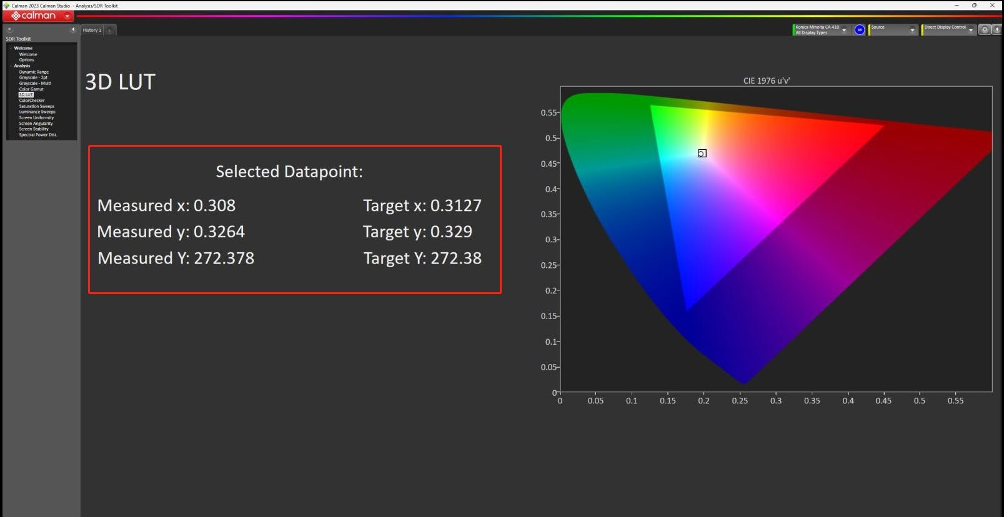Image resolution: width=1004 pixels, height=517 pixels.
Task: Collapse the Analysis tree section
Action: click(11, 66)
